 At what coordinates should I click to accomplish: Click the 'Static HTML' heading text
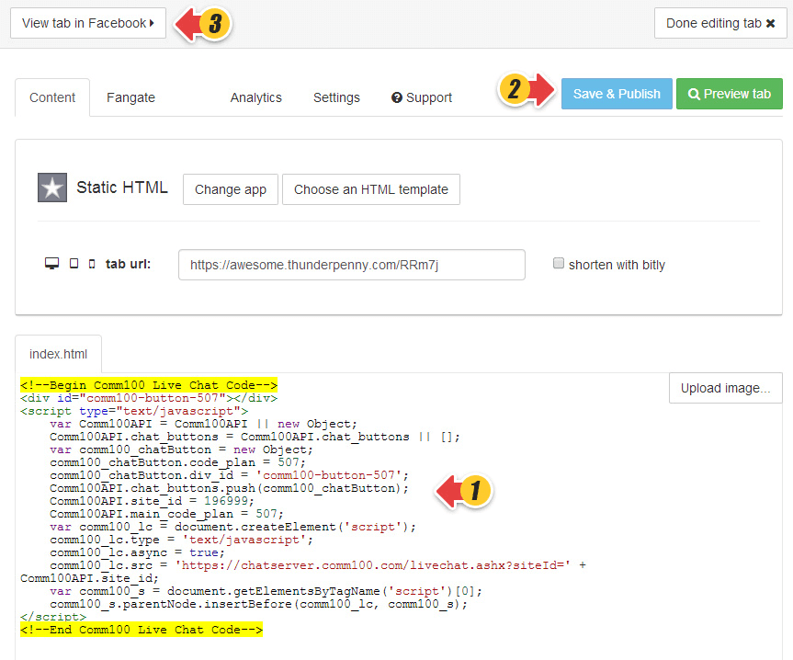122,188
